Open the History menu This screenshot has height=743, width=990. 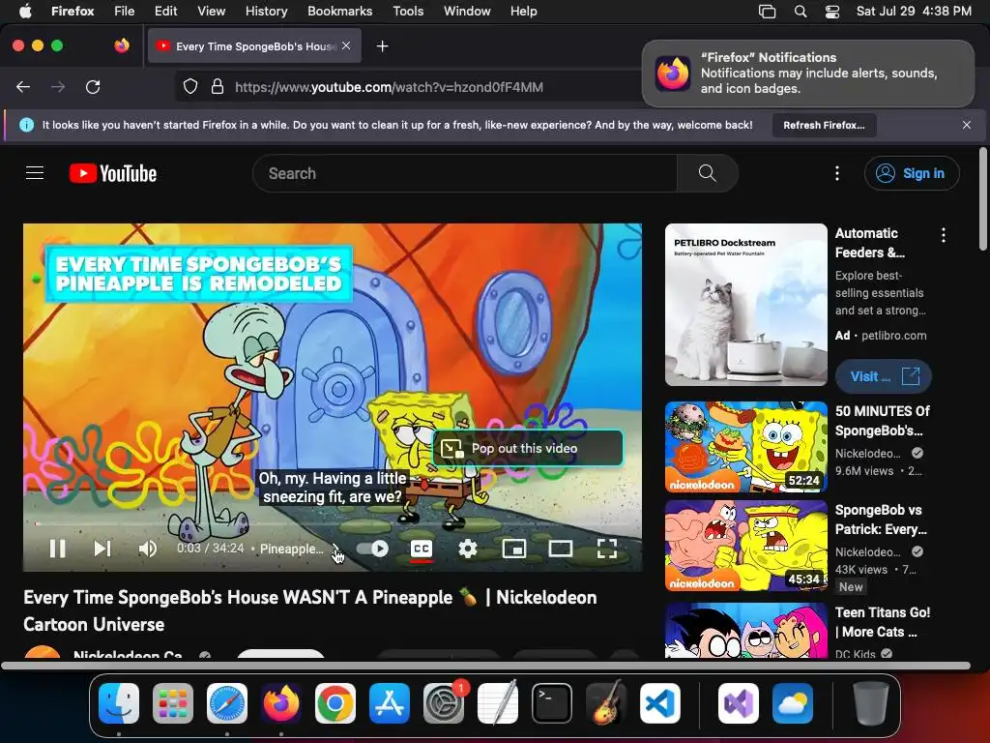(x=266, y=12)
